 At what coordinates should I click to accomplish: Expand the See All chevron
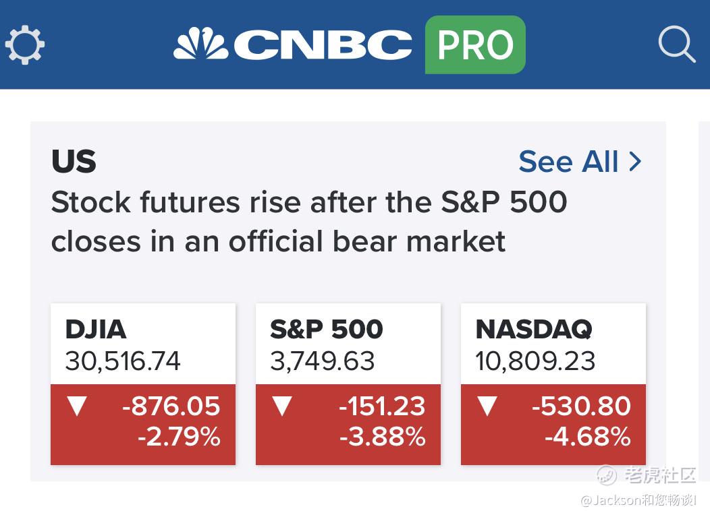pyautogui.click(x=635, y=162)
